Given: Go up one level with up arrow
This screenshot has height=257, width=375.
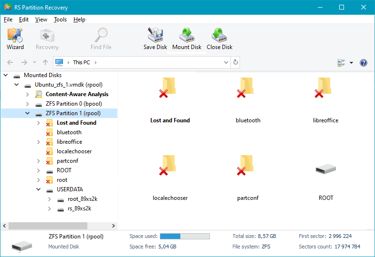Looking at the screenshot, I should point(45,62).
